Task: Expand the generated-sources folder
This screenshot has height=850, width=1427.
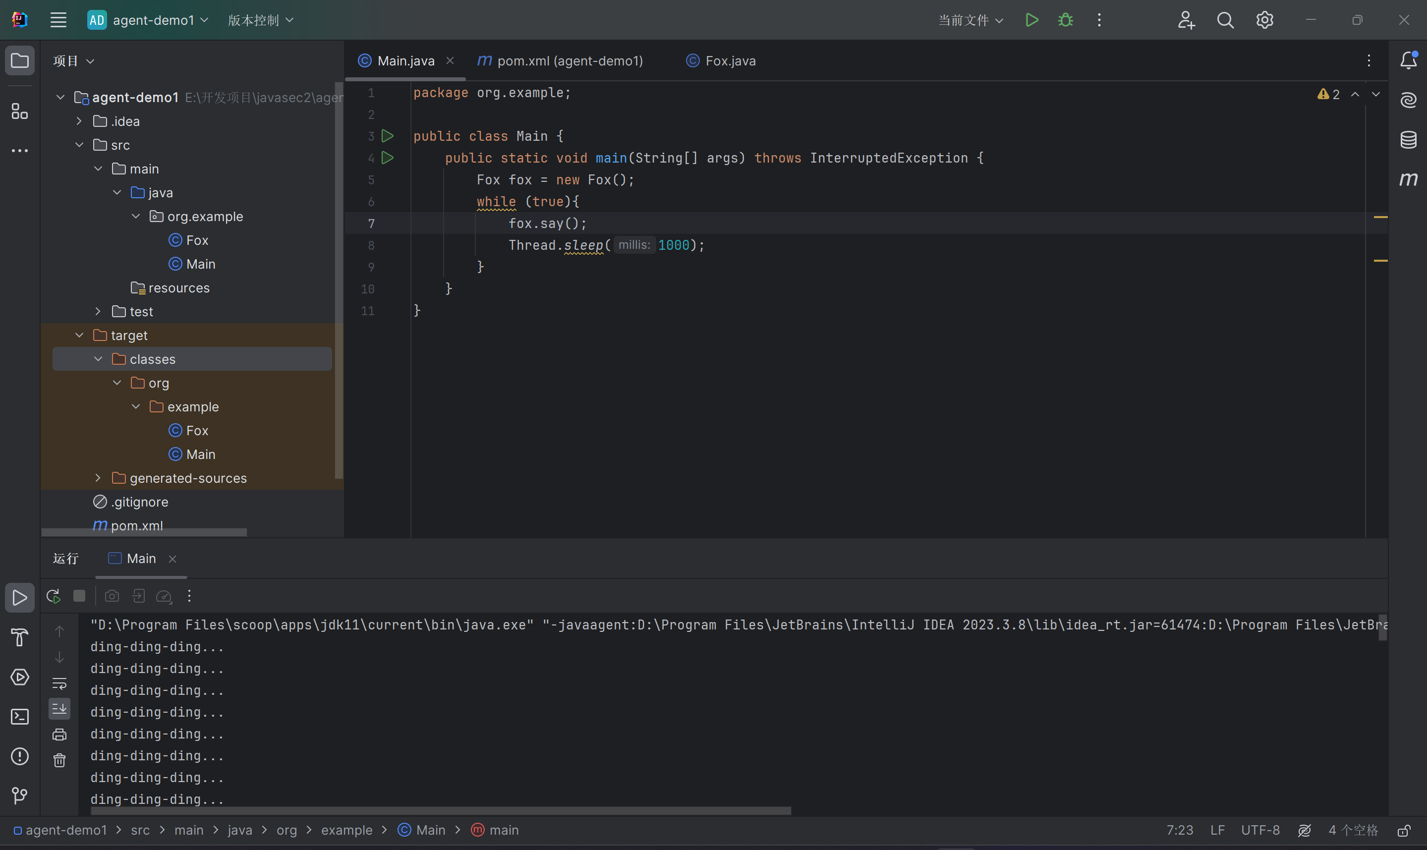Action: click(98, 478)
